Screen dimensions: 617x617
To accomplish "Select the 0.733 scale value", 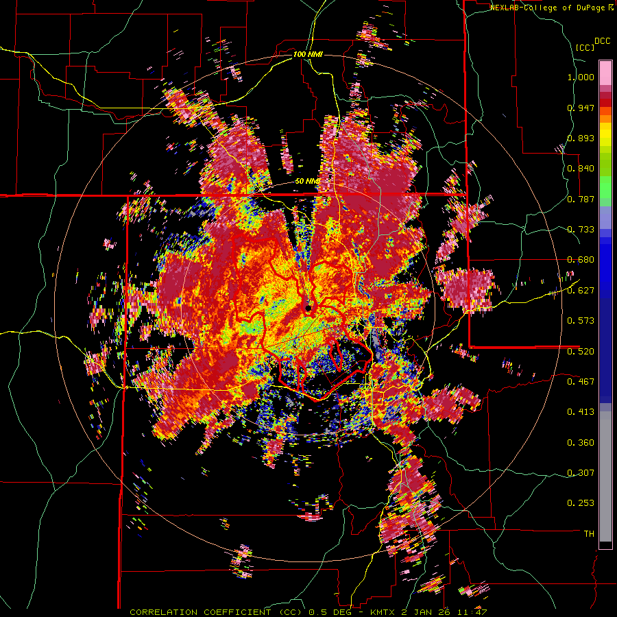I will 581,230.
